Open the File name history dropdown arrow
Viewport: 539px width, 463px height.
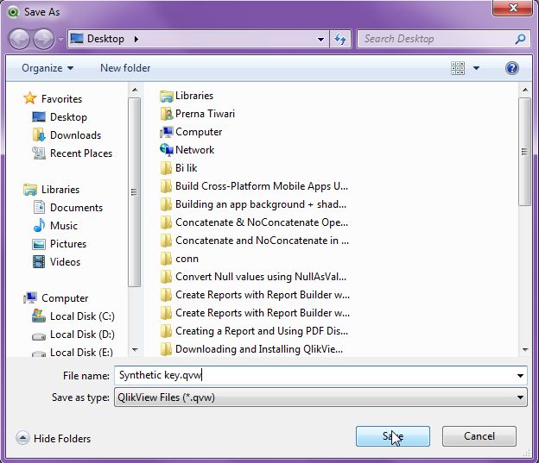[x=521, y=376]
